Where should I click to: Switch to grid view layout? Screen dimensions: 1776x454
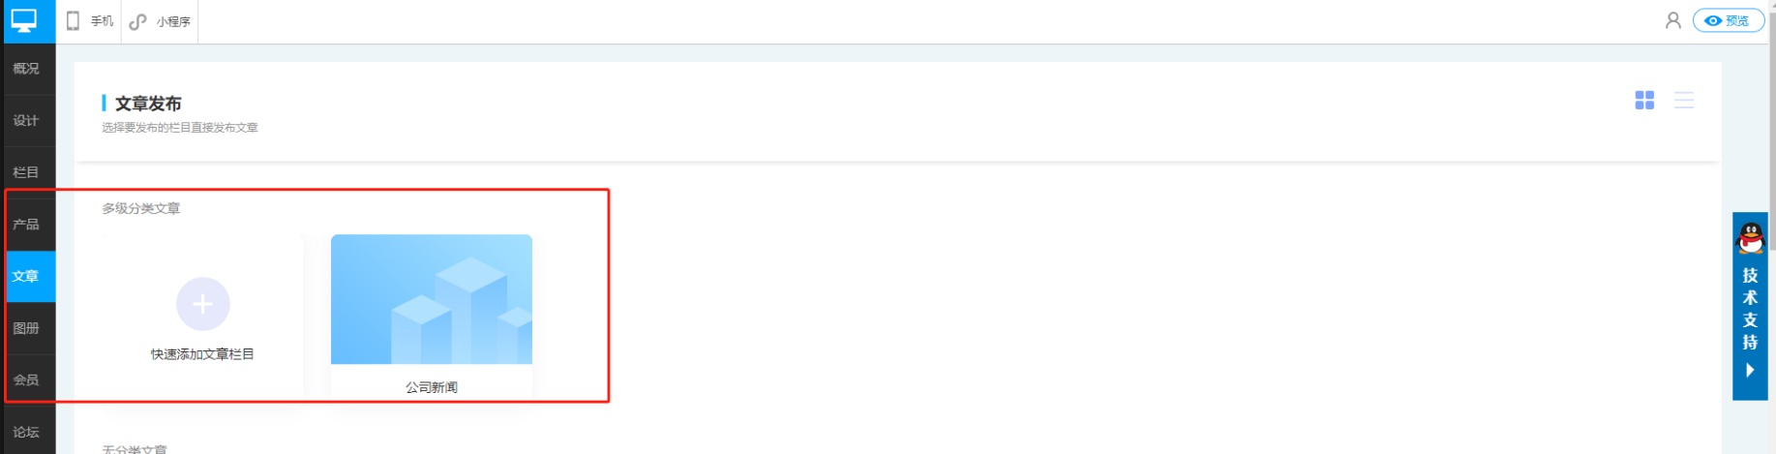coord(1644,101)
